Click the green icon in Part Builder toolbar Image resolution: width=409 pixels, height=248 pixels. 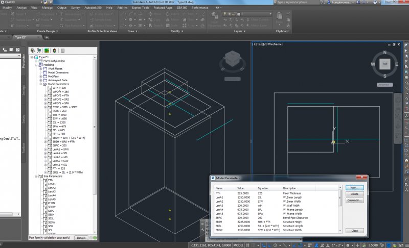[x=47, y=51]
